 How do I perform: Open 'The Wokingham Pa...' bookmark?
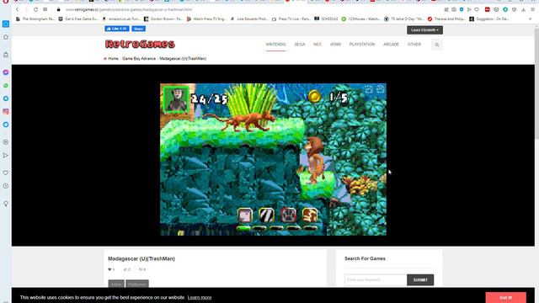[35, 19]
